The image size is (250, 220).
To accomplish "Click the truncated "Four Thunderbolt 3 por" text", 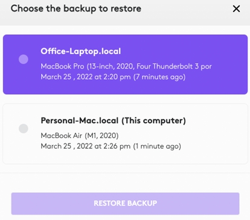I will (174, 66).
